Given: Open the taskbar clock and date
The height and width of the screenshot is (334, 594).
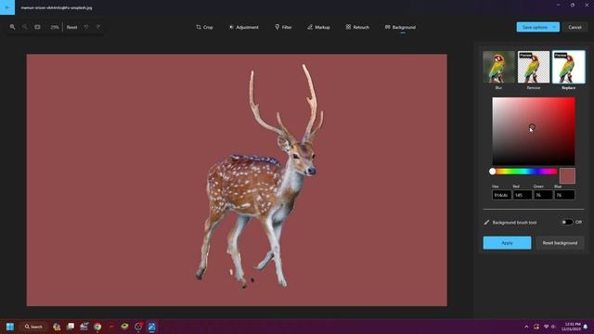Looking at the screenshot, I should [572, 327].
